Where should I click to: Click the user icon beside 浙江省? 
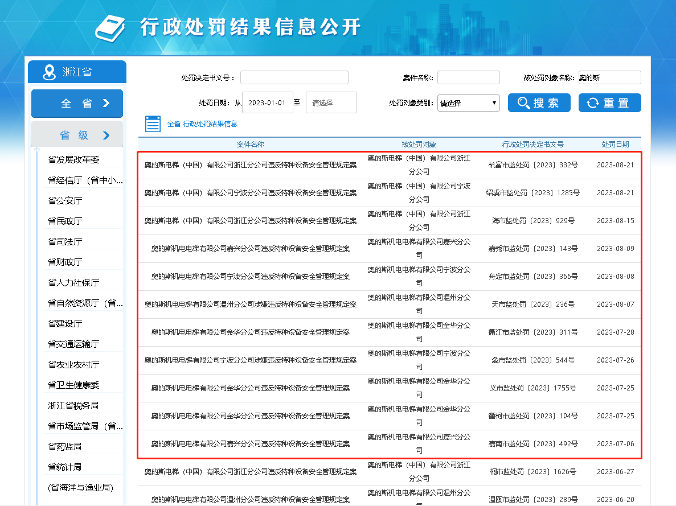tap(49, 72)
